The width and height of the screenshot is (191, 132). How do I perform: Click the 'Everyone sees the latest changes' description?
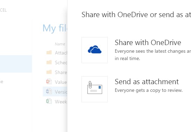(x=153, y=55)
